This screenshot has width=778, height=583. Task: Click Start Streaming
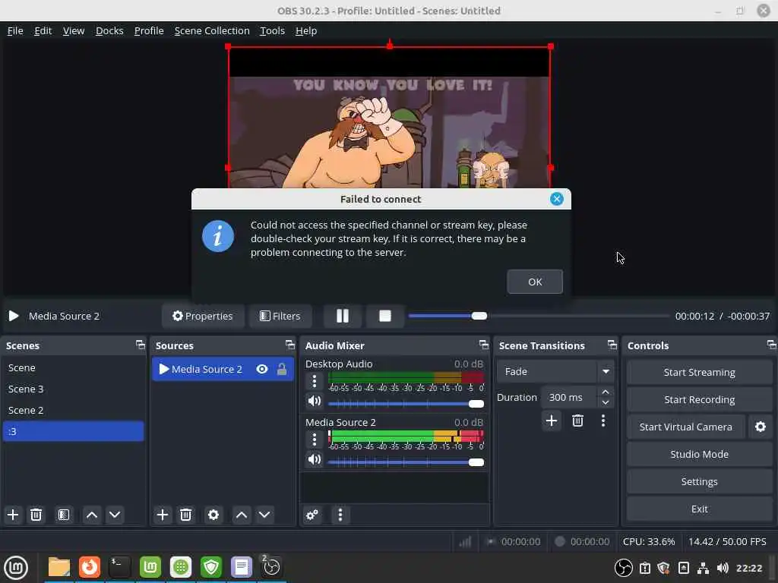click(x=699, y=372)
